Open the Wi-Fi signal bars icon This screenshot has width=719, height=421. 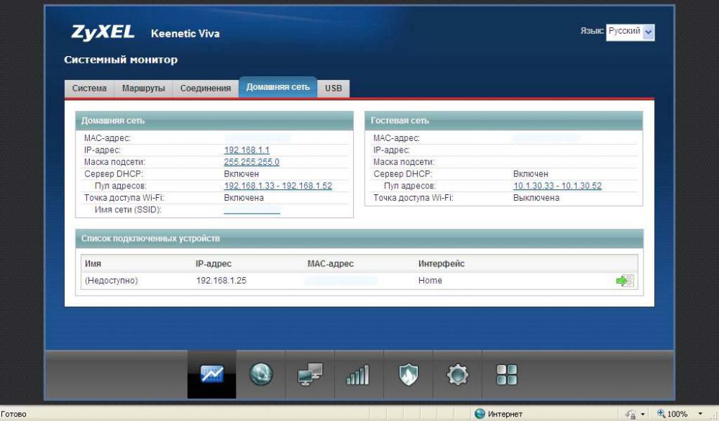(x=359, y=374)
